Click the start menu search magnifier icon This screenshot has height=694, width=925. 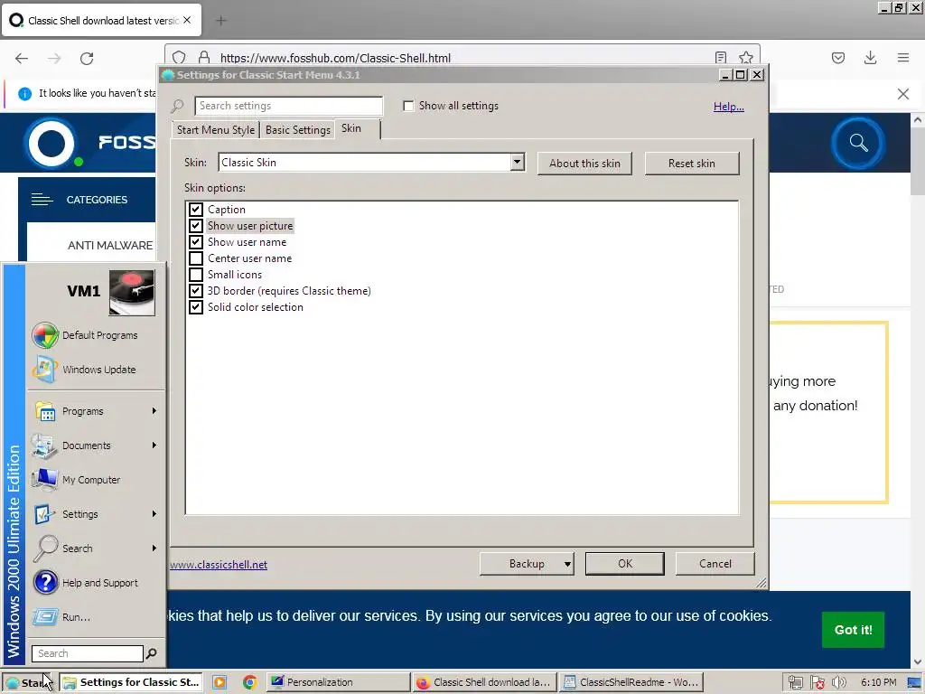(x=152, y=653)
